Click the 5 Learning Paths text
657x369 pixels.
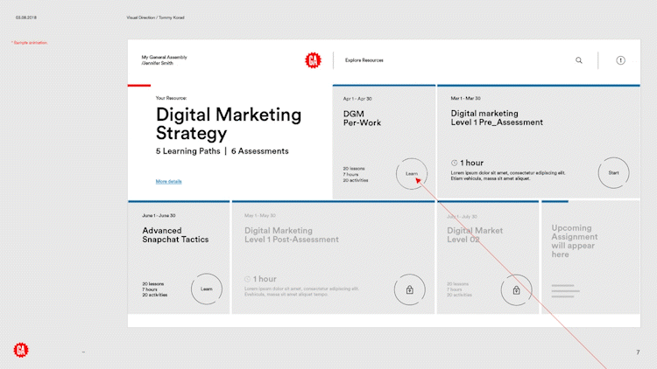[x=187, y=151]
